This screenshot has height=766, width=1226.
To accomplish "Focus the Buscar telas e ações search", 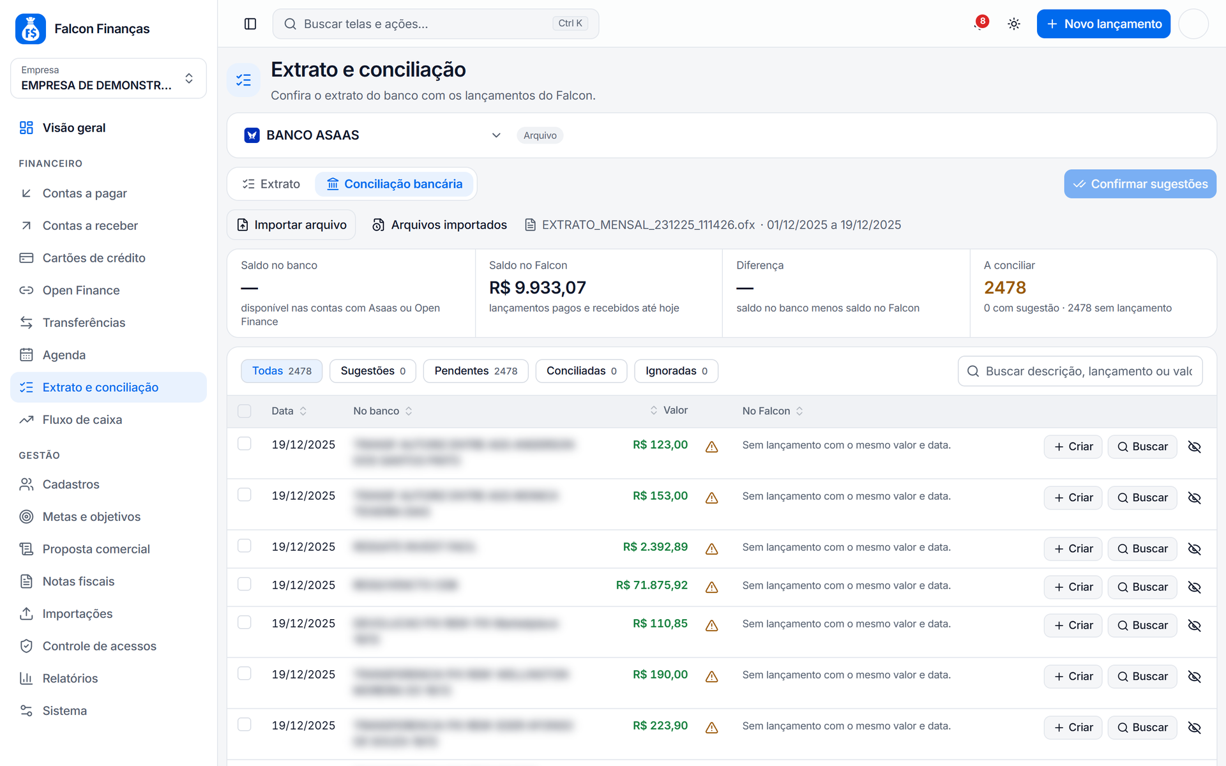I will coord(435,24).
